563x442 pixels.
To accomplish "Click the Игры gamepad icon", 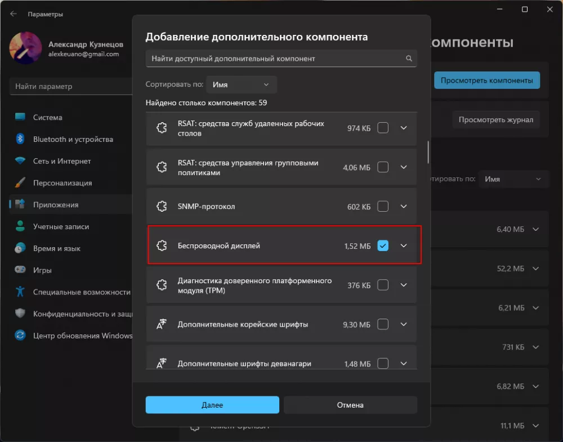I will 20,270.
